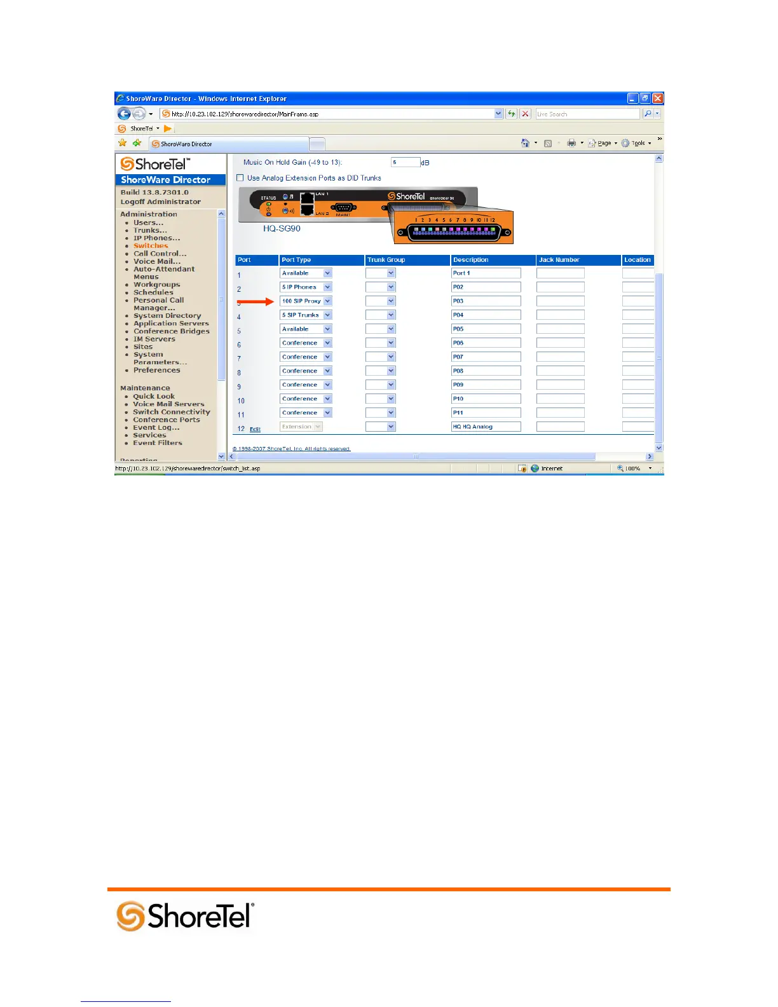Screen dimensions: 778x1007
Task: Click the ShoreTel copyright link at bottom
Action: [292, 449]
